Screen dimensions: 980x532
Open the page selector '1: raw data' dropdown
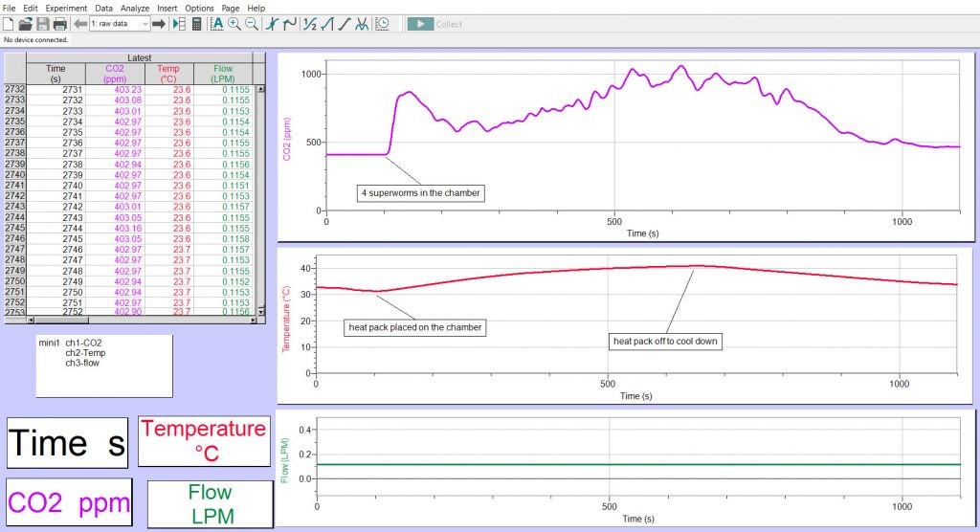[119, 24]
